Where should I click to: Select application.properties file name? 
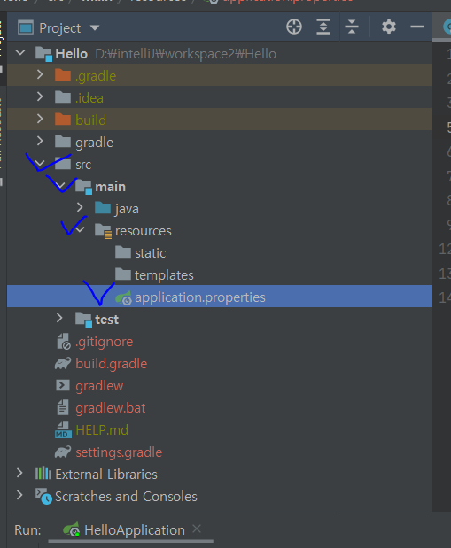point(200,297)
